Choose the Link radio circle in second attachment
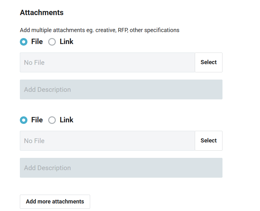260x211 pixels. (52, 120)
